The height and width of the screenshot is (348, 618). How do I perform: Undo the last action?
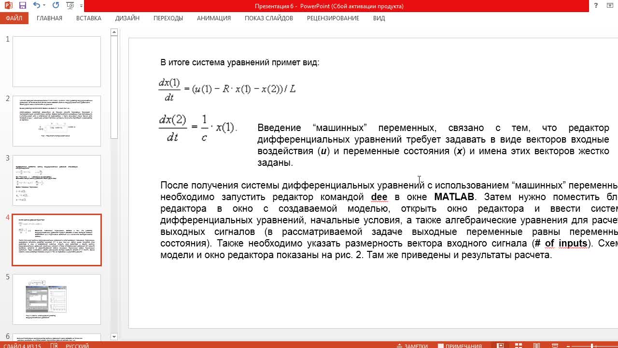[x=37, y=6]
